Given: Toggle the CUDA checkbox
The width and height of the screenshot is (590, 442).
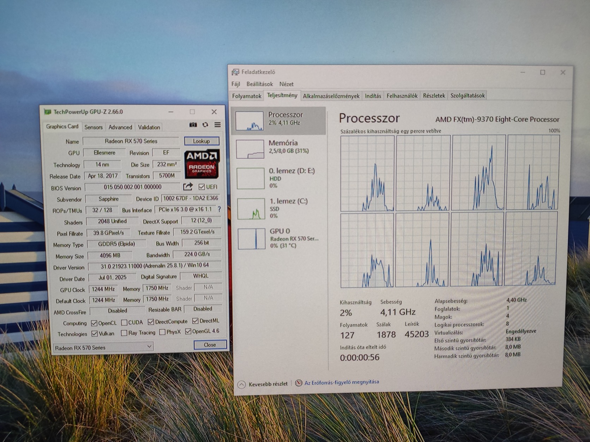Looking at the screenshot, I should [x=124, y=323].
